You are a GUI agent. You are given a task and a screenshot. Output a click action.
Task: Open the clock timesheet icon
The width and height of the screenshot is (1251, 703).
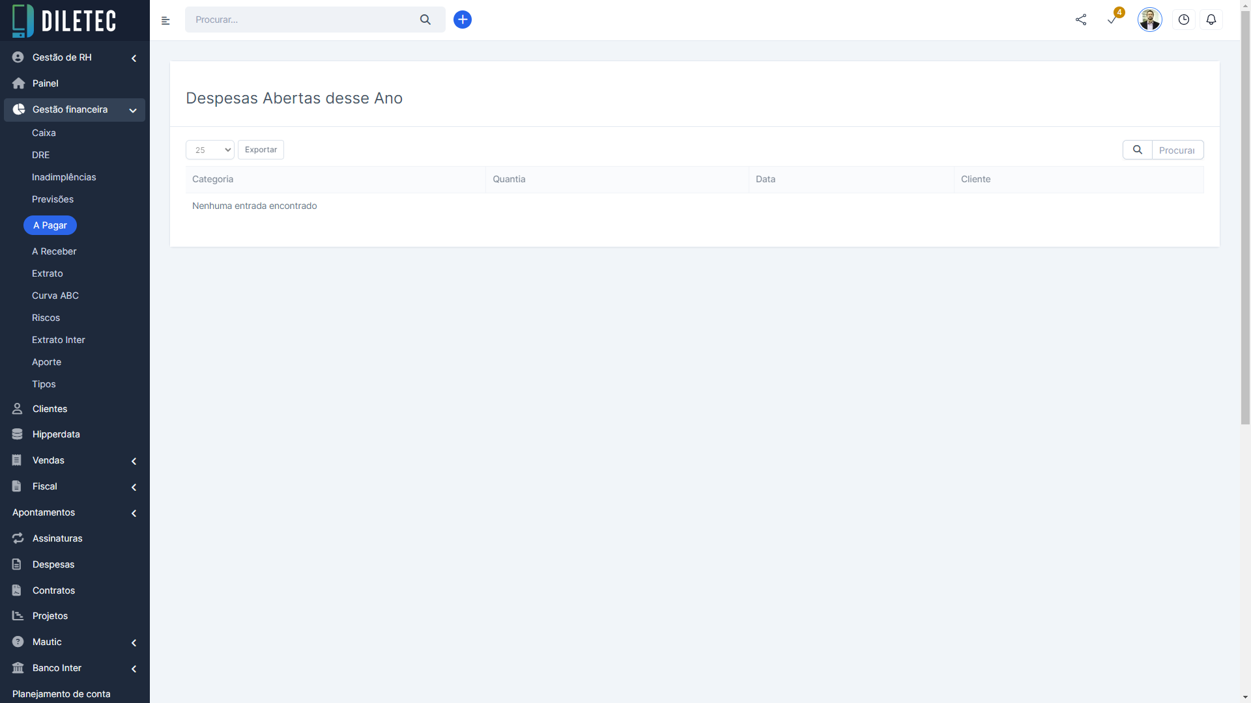[1184, 20]
